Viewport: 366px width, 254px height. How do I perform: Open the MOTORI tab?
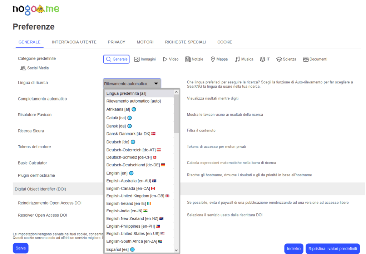click(x=145, y=42)
